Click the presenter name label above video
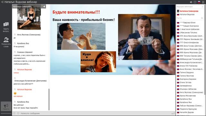The image size is (206, 116). (x=22, y=6)
